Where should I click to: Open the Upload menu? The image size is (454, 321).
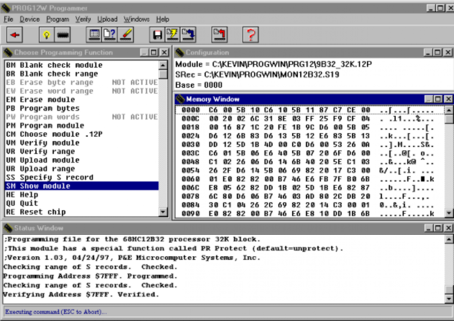(x=107, y=19)
